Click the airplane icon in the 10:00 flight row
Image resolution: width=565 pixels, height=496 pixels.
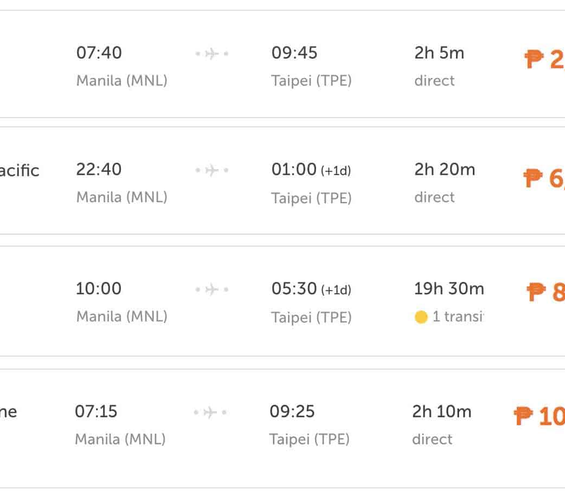212,289
